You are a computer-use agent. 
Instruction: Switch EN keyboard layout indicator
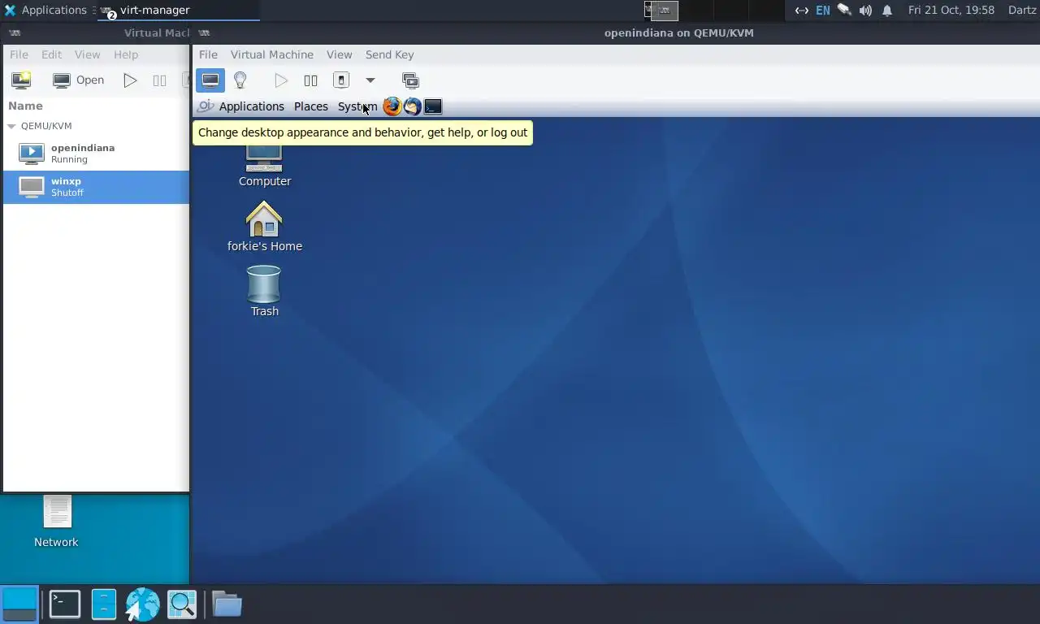click(823, 11)
